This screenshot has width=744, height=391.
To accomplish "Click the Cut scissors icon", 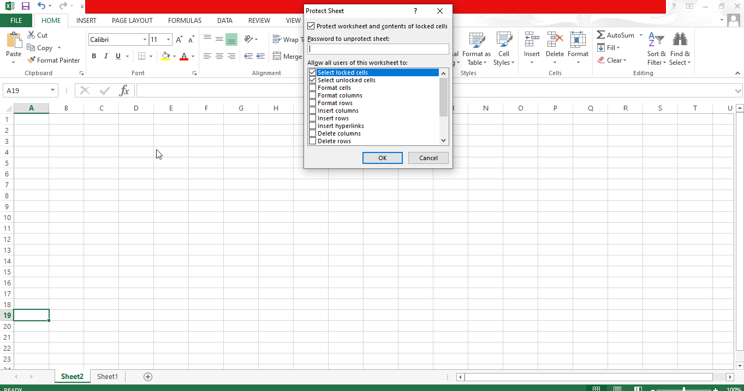I will click(31, 35).
